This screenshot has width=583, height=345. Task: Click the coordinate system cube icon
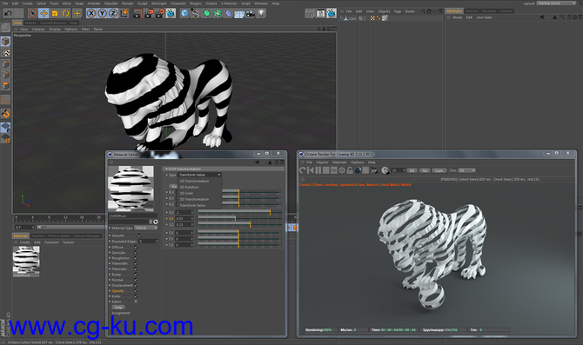pos(124,13)
